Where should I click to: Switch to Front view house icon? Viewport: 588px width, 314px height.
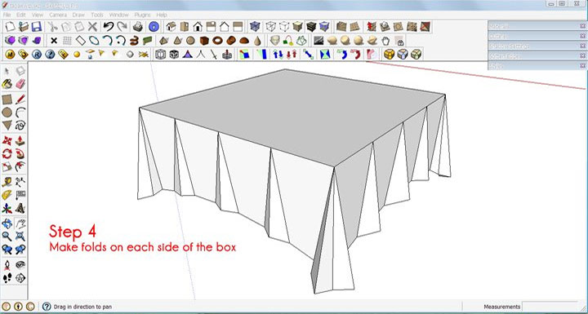198,27
